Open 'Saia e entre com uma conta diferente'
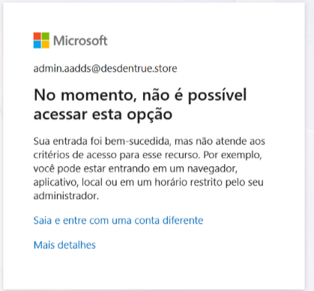Screen dimensions: 314x291 (118, 221)
